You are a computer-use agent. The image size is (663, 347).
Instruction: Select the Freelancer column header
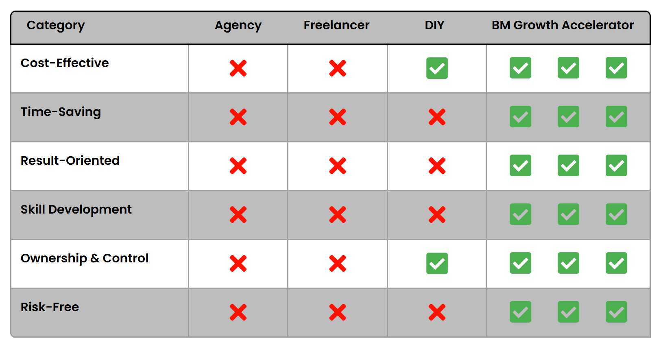click(x=336, y=25)
